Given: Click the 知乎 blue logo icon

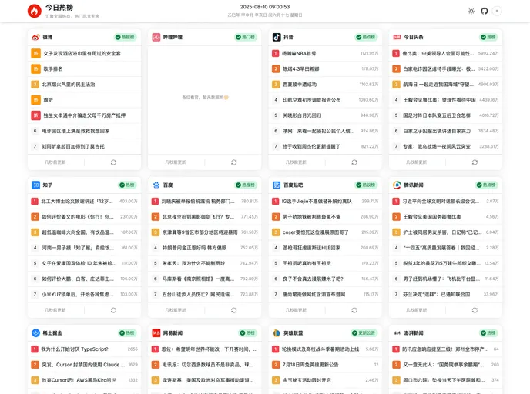Looking at the screenshot, I should [35, 185].
